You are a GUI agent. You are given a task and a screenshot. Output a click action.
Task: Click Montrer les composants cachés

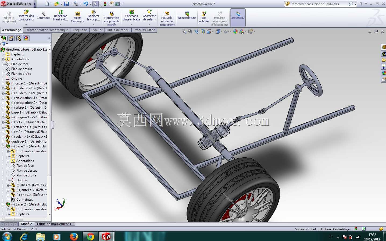pyautogui.click(x=112, y=19)
